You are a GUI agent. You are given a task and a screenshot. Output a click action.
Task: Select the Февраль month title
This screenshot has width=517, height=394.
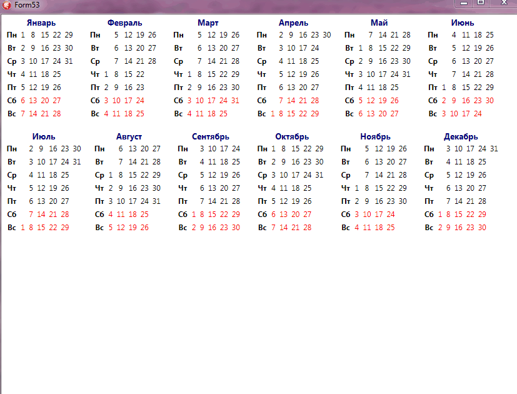tap(124, 23)
